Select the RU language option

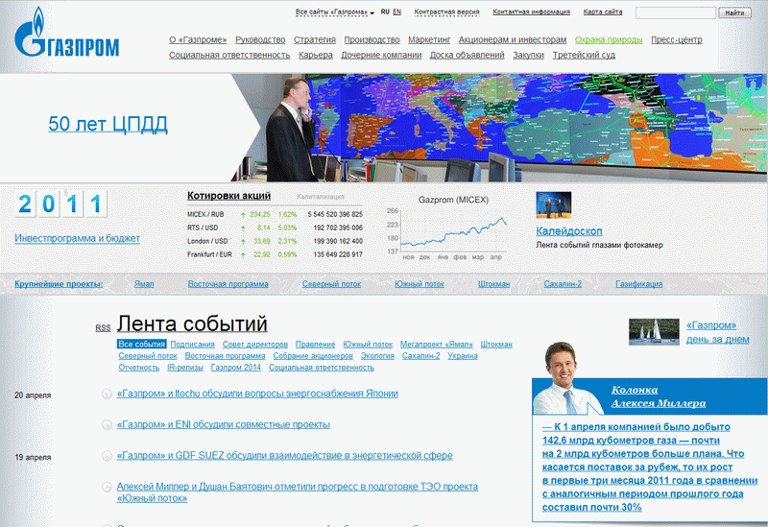(385, 12)
